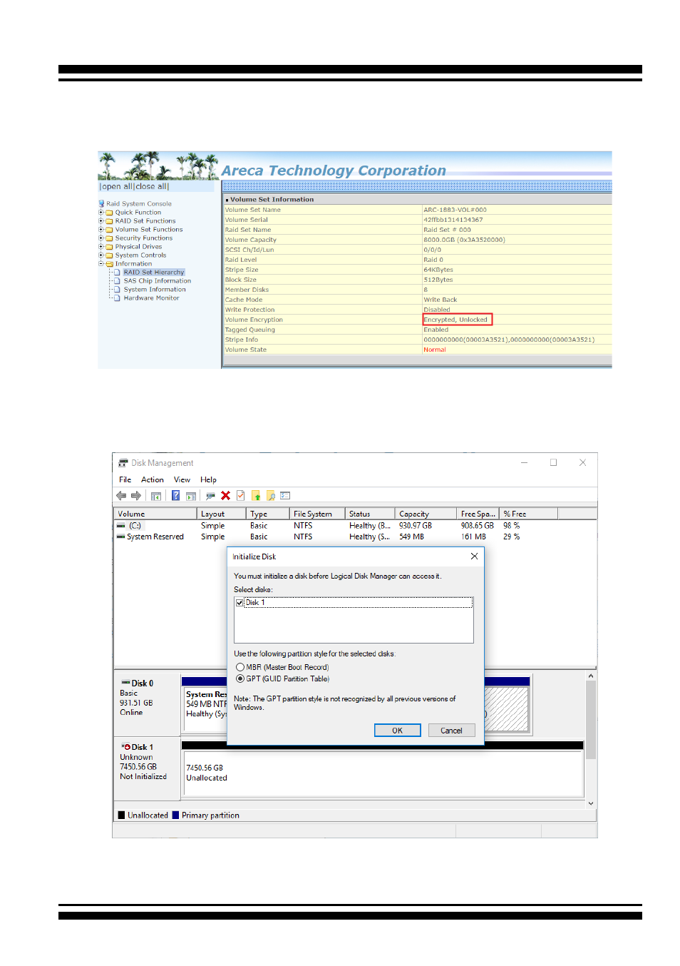
Task: Click the (C:) volume drive icon
Action: 121,526
